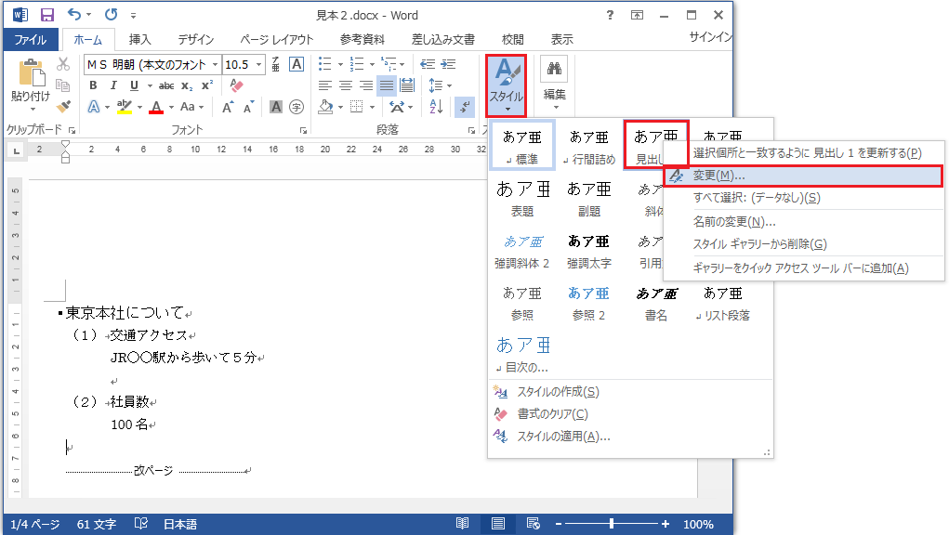Open the font name dropdown
The image size is (949, 535).
[215, 64]
